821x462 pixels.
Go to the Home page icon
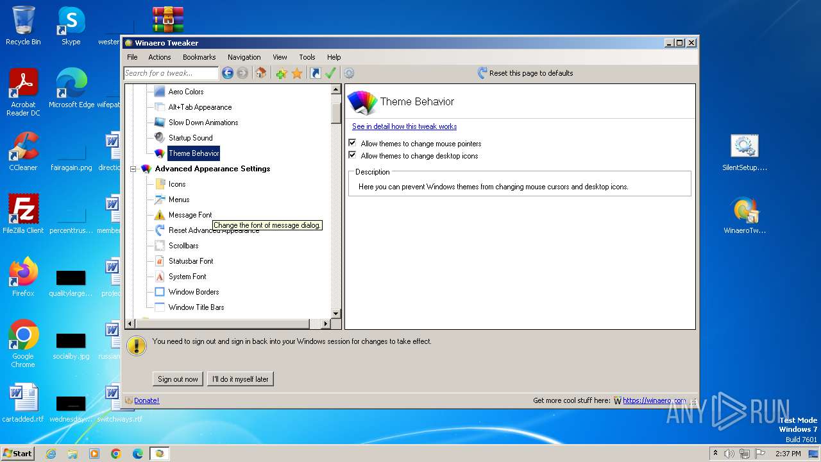[x=260, y=73]
